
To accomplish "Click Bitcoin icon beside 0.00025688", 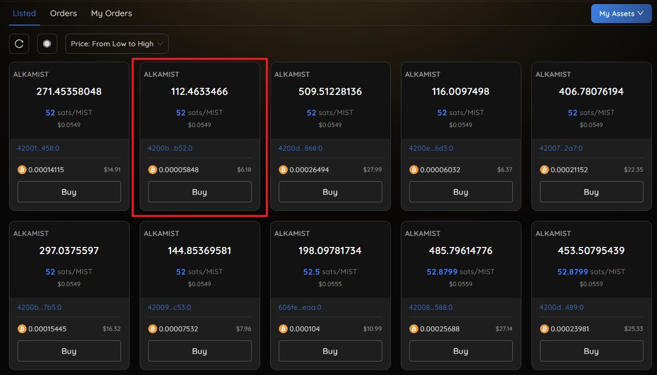I will pos(414,328).
